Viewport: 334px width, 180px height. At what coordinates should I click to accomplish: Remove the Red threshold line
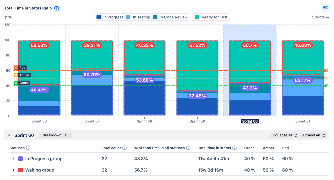[16, 68]
